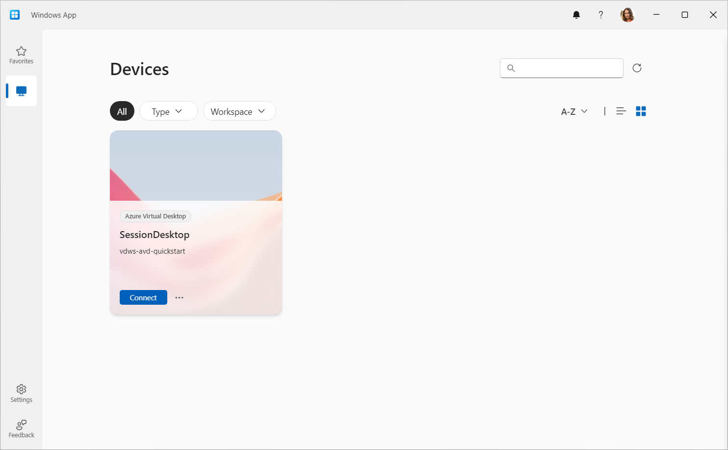Click the Windows App logo icon
This screenshot has width=728, height=450.
15,15
